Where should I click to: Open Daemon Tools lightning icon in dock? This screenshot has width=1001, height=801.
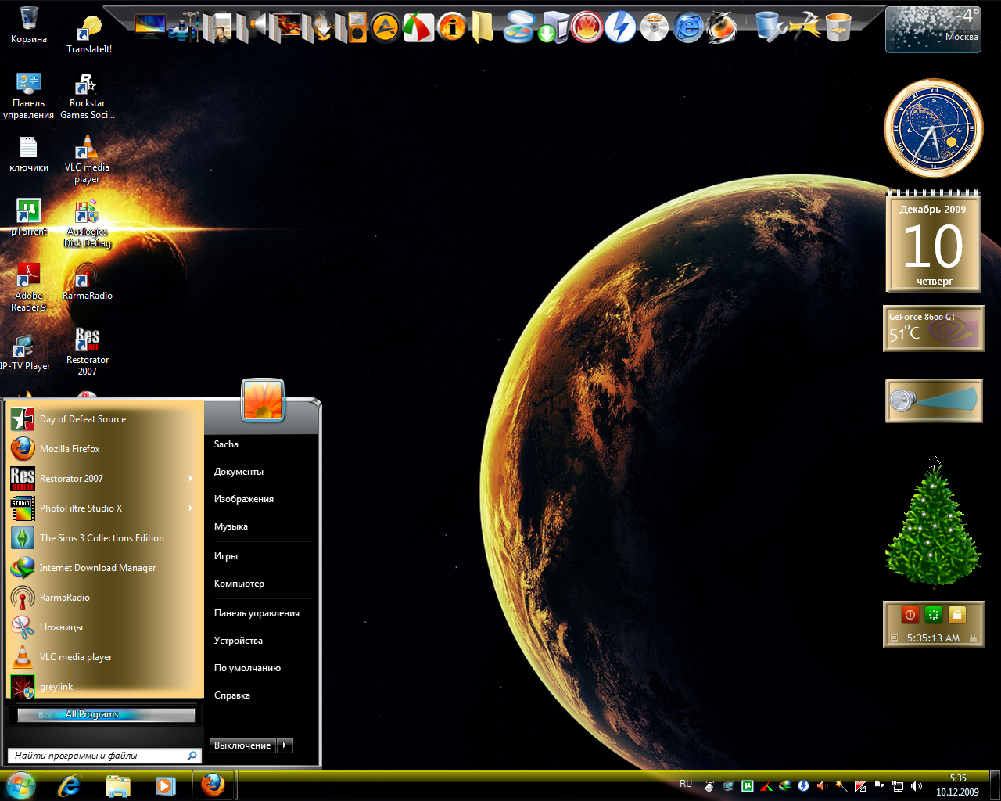(620, 28)
